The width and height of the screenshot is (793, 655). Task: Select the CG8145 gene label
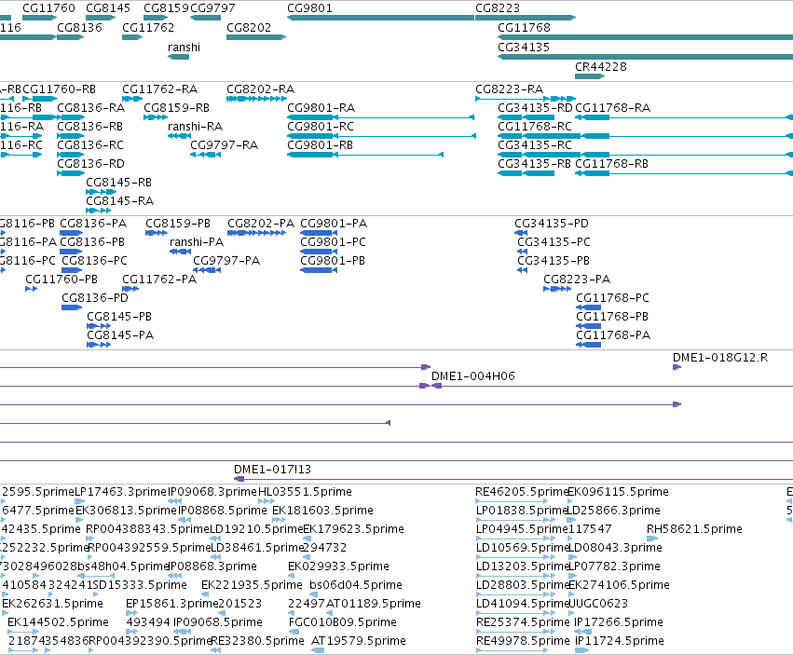(x=108, y=8)
